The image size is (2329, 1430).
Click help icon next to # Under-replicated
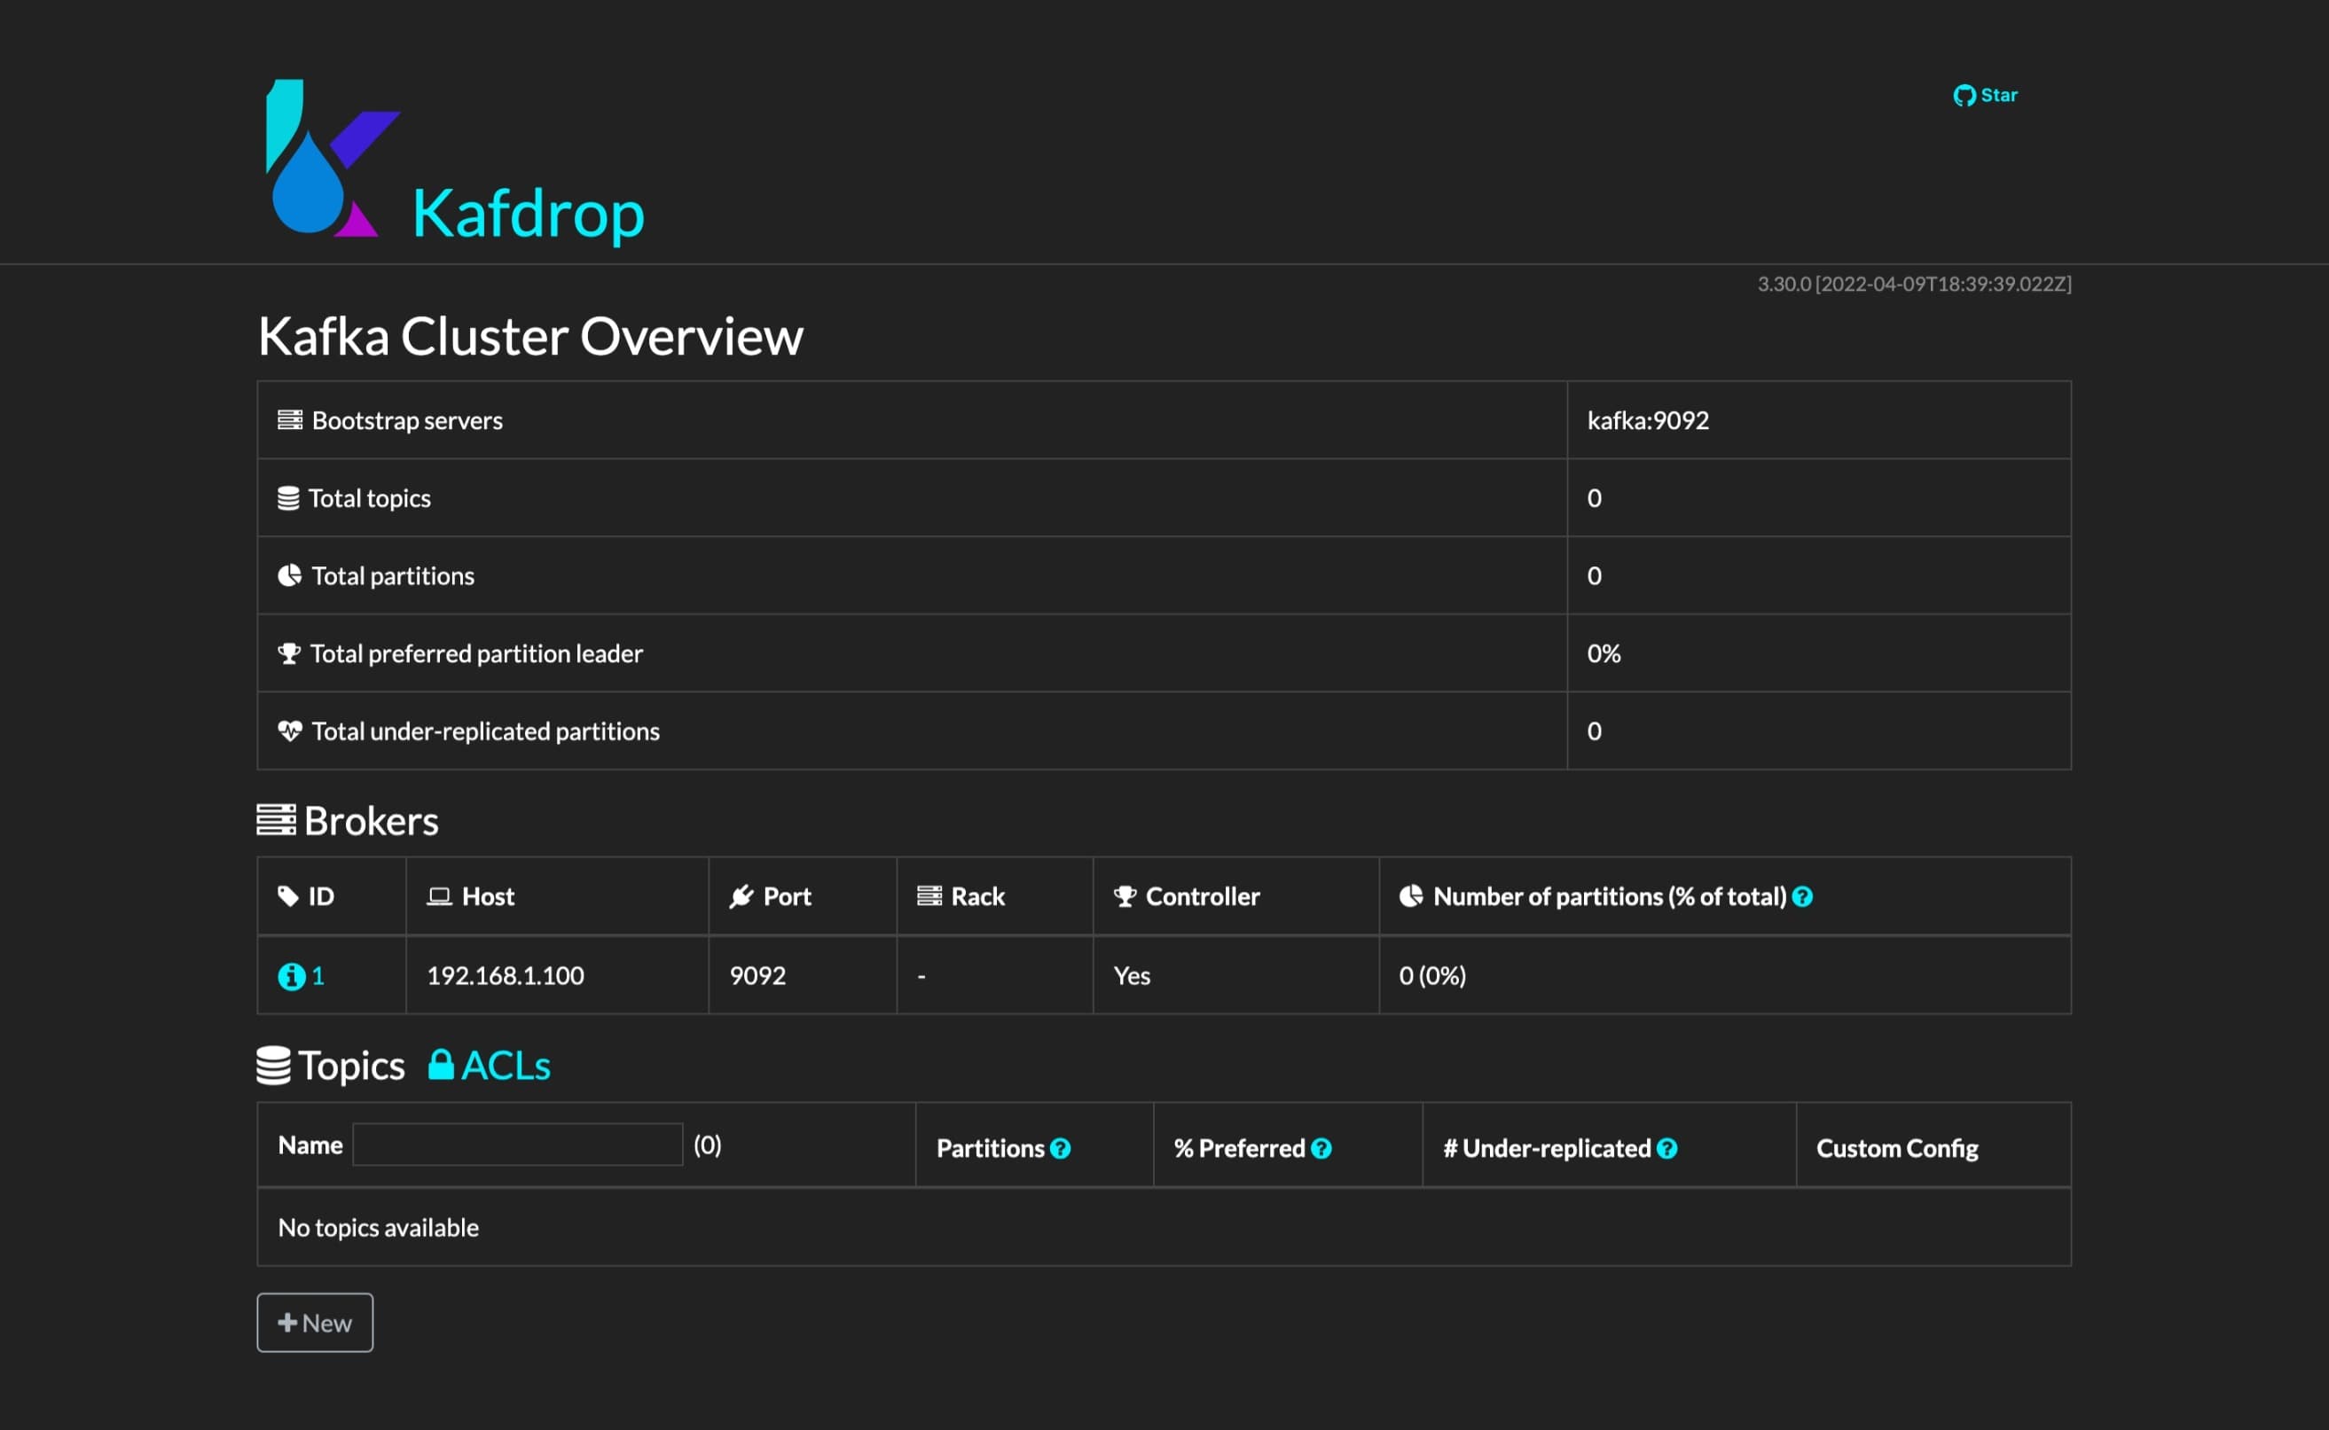tap(1667, 1147)
